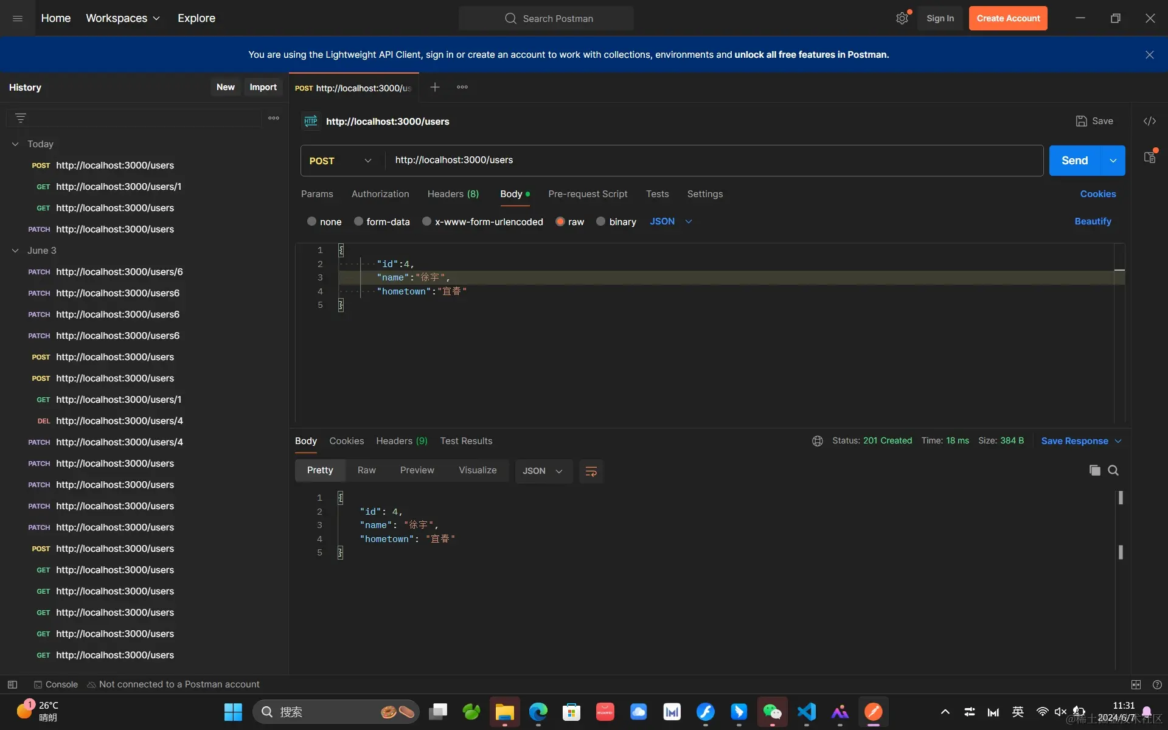This screenshot has height=730, width=1168.
Task: Open the help icon in status bar
Action: (1157, 684)
